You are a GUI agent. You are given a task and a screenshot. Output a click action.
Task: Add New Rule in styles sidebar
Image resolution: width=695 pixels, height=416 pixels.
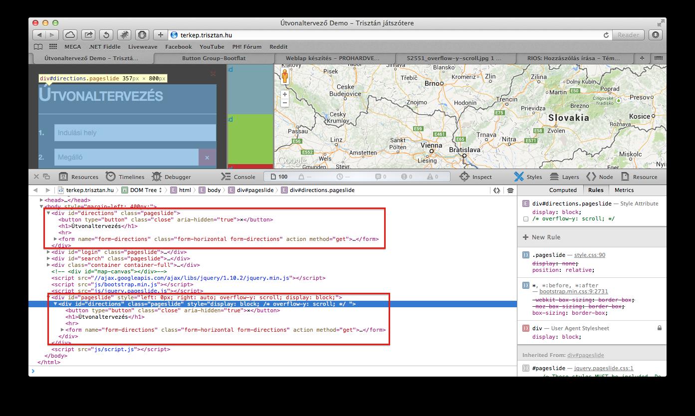coord(541,237)
